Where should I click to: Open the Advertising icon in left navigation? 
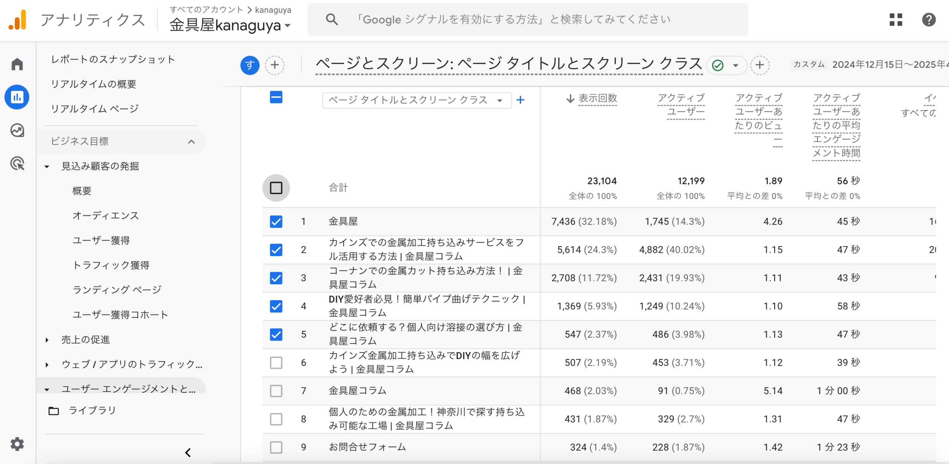coord(17,163)
